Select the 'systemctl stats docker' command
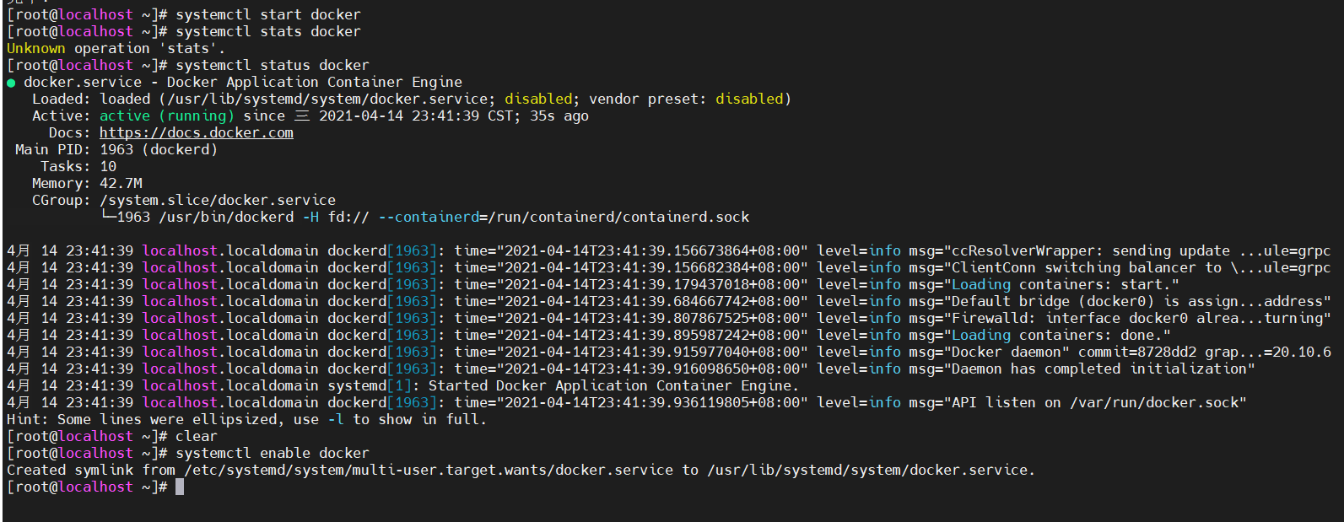The height and width of the screenshot is (522, 1344). point(268,31)
